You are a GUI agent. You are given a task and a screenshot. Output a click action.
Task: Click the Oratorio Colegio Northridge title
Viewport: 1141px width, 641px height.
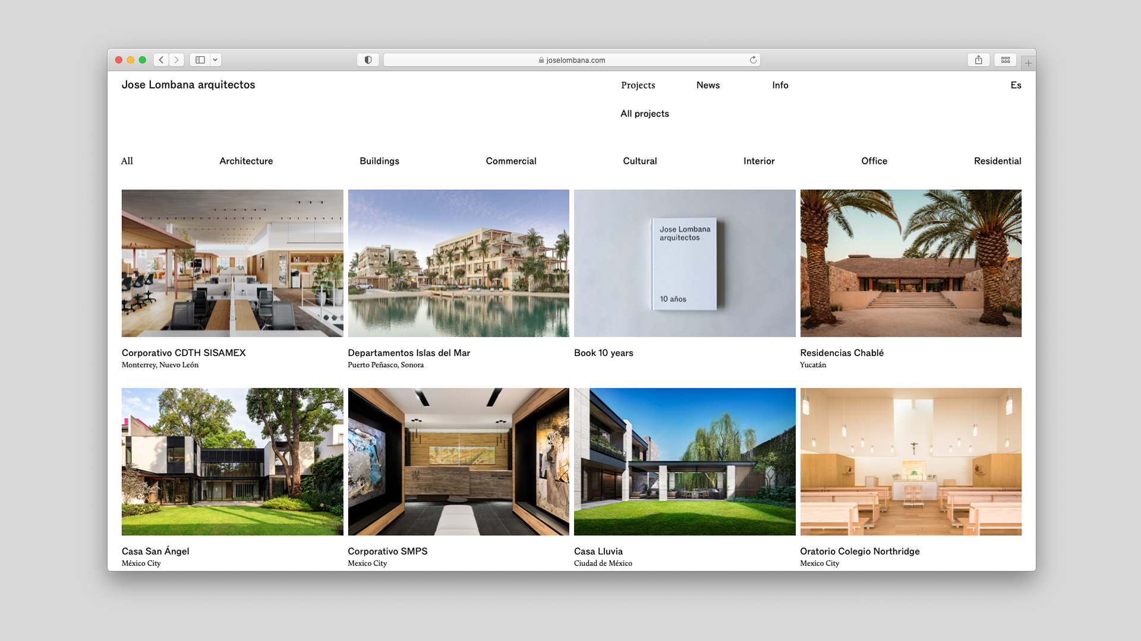[860, 551]
